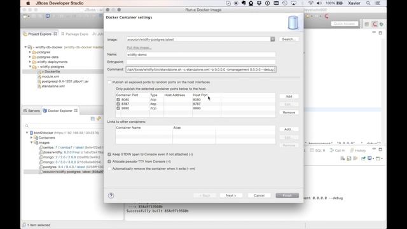This screenshot has width=407, height=229.
Task: Click the Apple menu logo
Action: (x=28, y=3)
